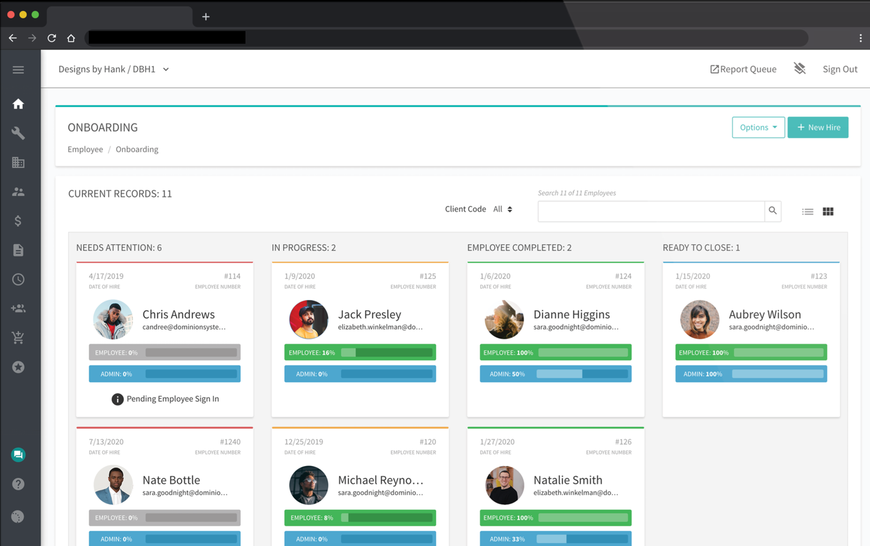
Task: Open the company building icon in sidebar
Action: (x=18, y=162)
